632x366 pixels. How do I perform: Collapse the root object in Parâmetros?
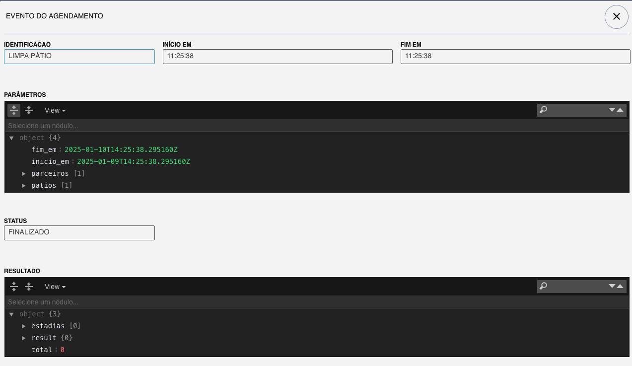(11, 138)
